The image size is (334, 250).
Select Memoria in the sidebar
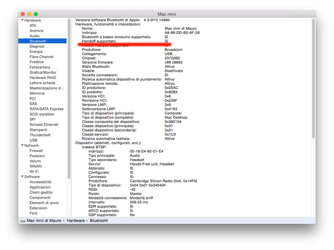[37, 93]
